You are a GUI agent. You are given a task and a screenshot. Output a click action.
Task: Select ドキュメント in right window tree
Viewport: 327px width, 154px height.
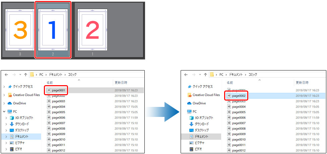[201, 137]
